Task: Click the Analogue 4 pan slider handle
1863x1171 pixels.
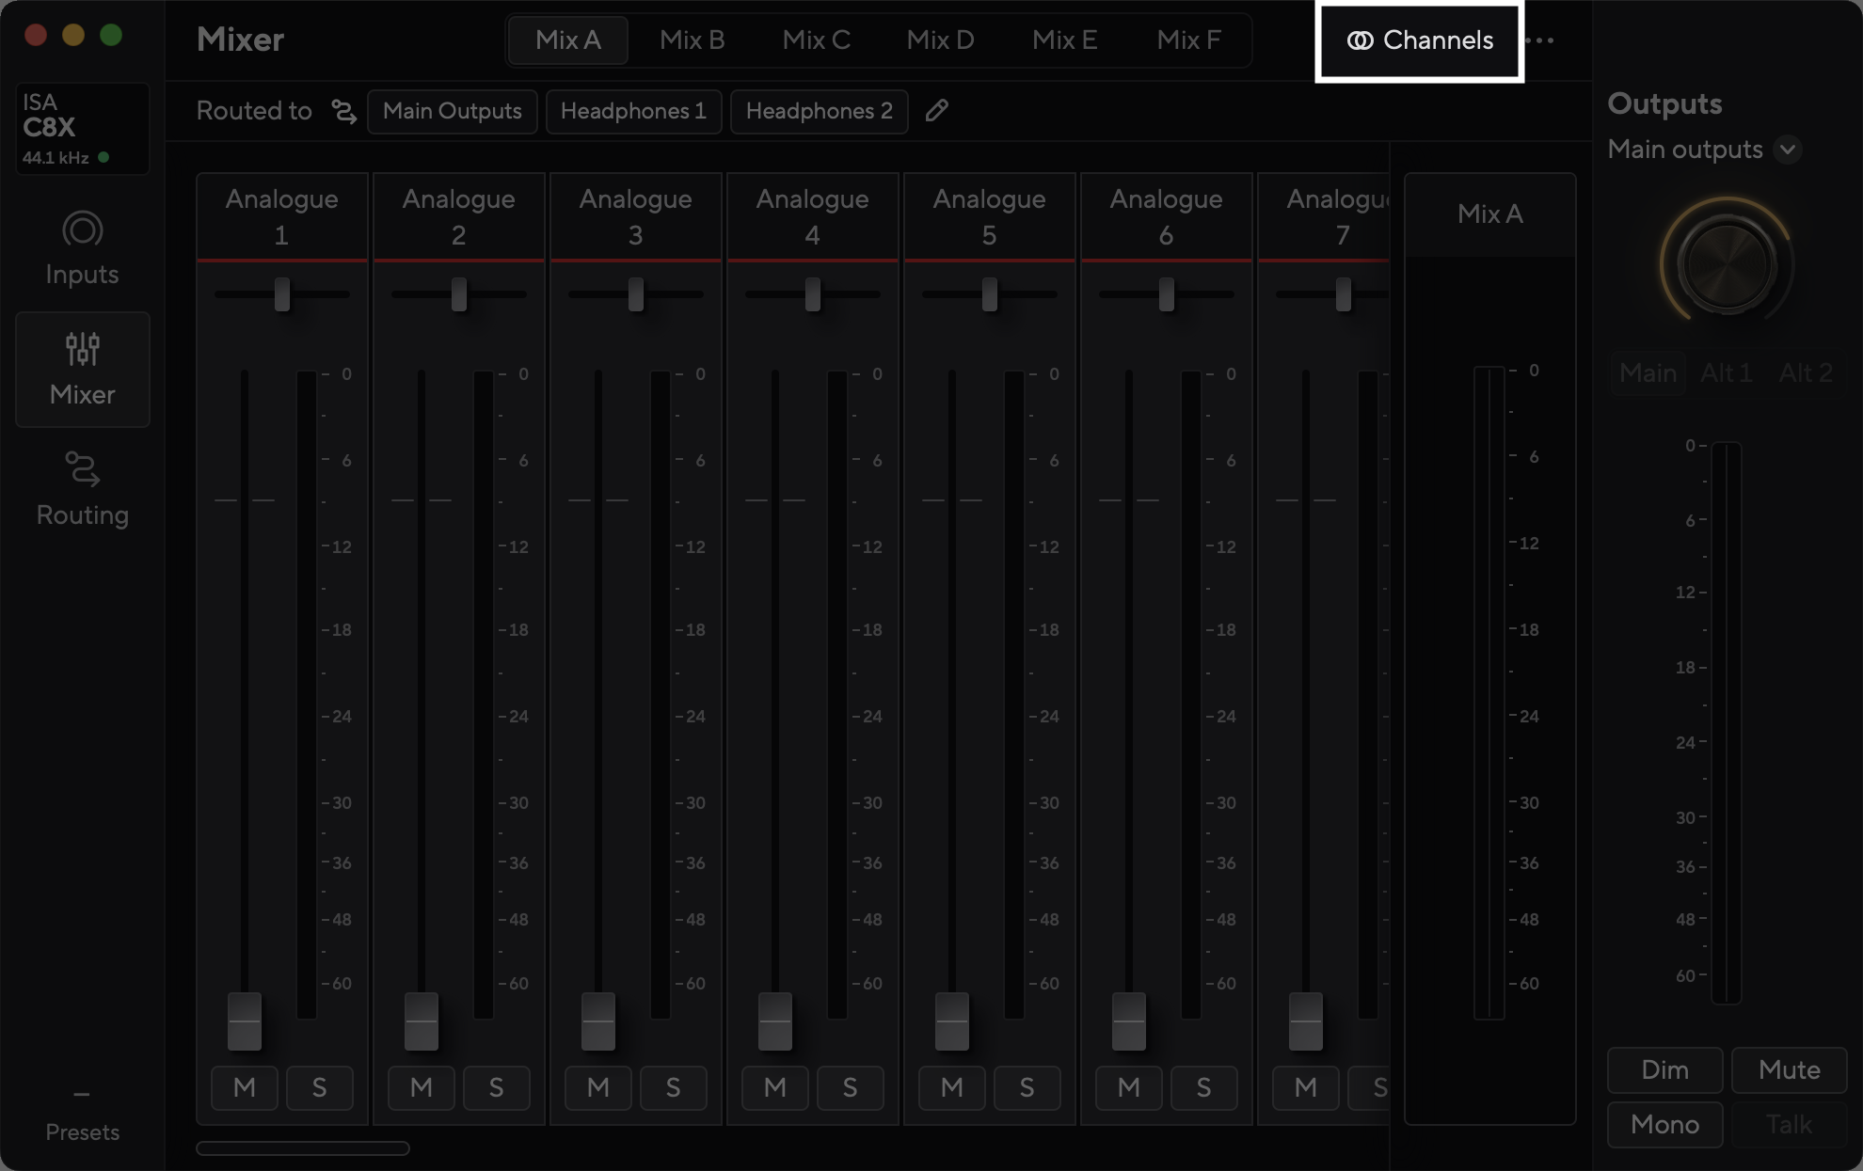Action: pyautogui.click(x=813, y=294)
